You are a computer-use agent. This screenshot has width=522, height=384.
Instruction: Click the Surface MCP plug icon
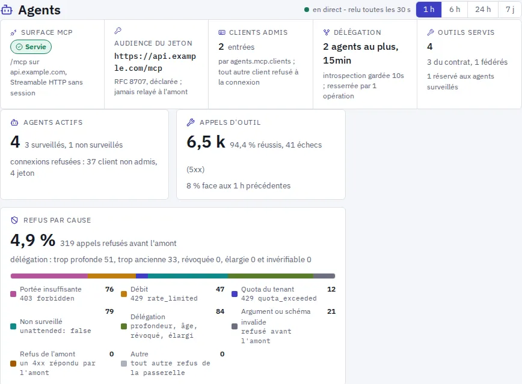(14, 32)
